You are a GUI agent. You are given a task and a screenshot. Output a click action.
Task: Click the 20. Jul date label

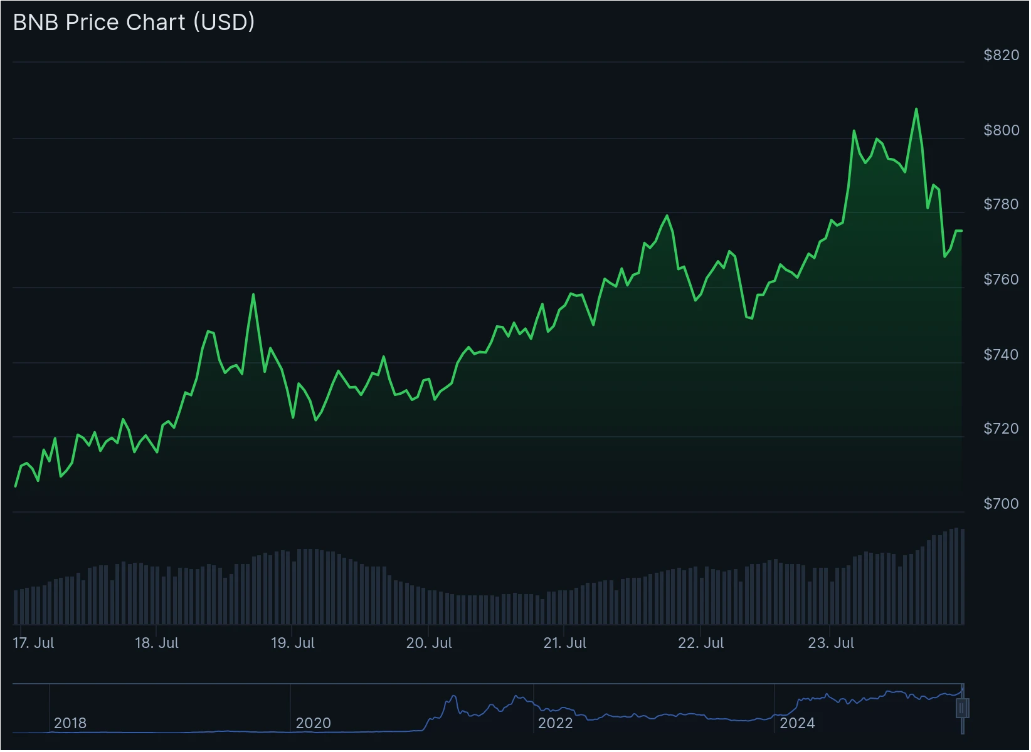[x=429, y=643]
